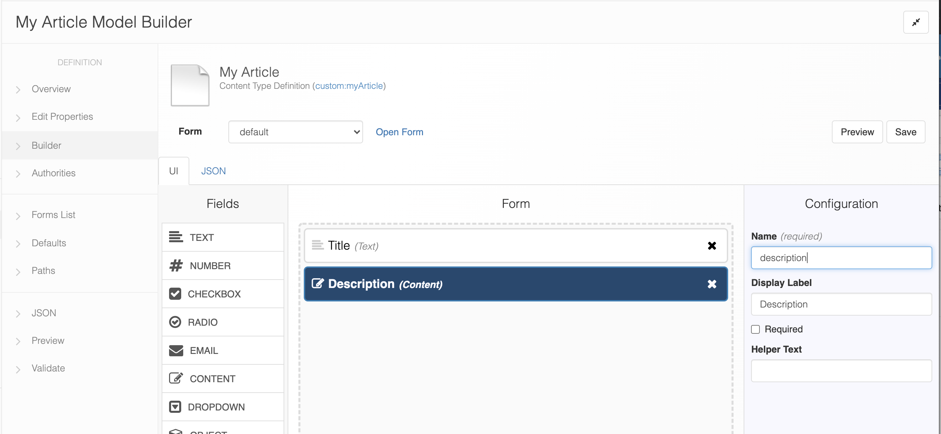This screenshot has height=434, width=941.
Task: Open Paths in the sidebar
Action: 43,270
